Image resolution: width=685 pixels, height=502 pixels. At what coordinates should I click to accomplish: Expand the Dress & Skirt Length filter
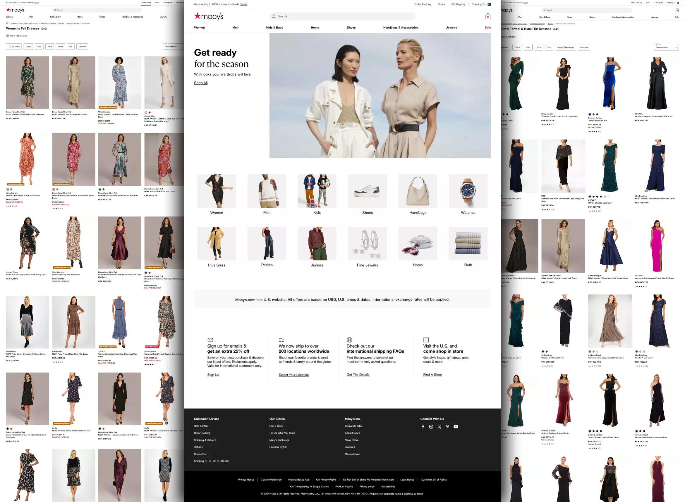tap(565, 47)
